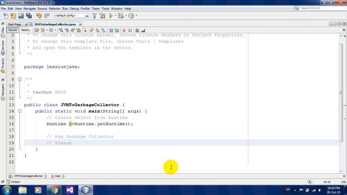Click the Last Edit editor toolbar icon
347x195 pixels.
point(37,30)
